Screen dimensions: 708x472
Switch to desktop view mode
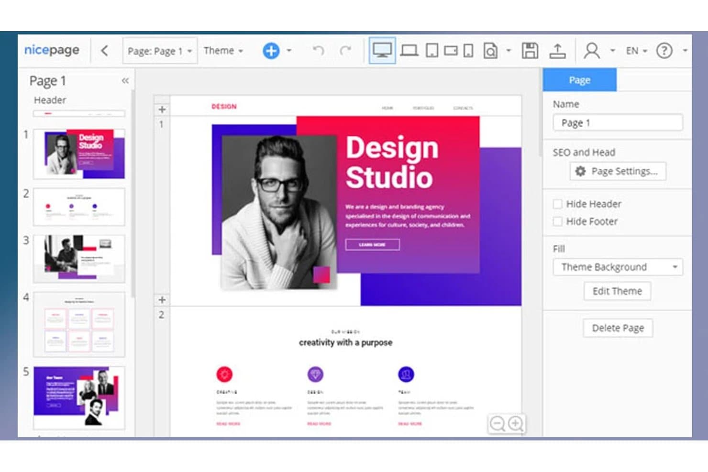click(x=382, y=50)
